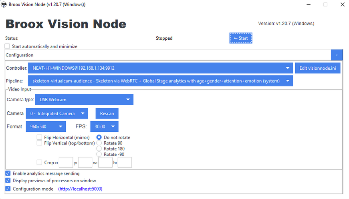Open the http://localhost:5000 link
Image resolution: width=349 pixels, height=199 pixels.
[81, 189]
